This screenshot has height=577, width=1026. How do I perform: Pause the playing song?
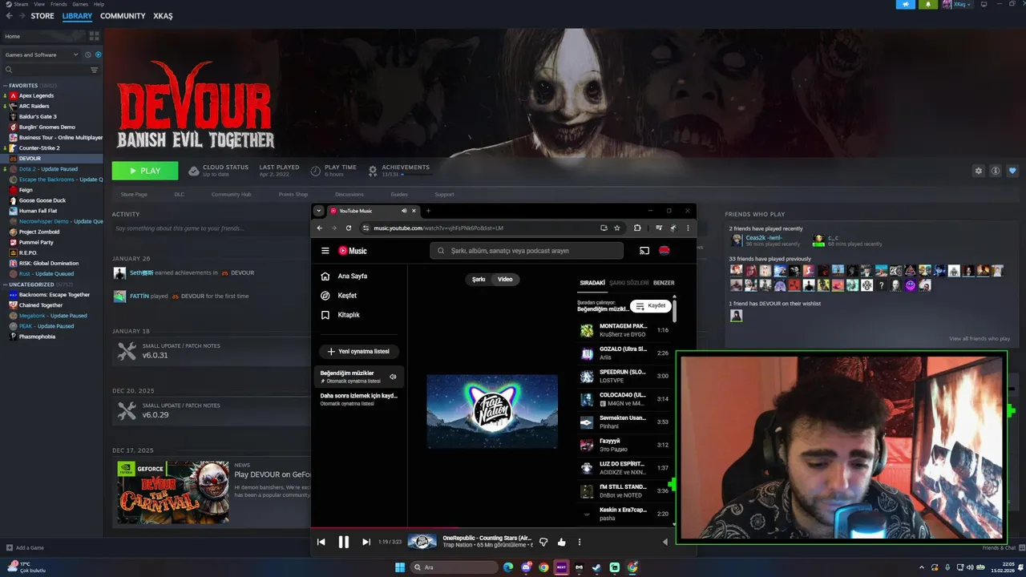(x=343, y=542)
